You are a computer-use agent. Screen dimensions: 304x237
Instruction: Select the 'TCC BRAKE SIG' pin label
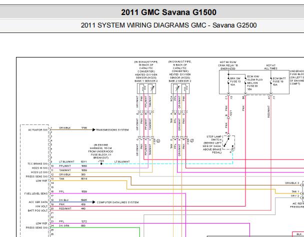point(37,163)
